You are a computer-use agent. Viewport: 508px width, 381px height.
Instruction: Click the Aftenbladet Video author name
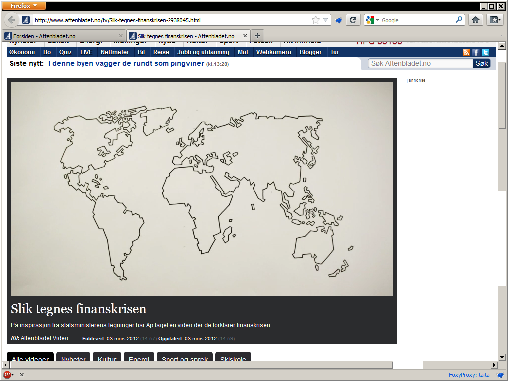tap(44, 338)
